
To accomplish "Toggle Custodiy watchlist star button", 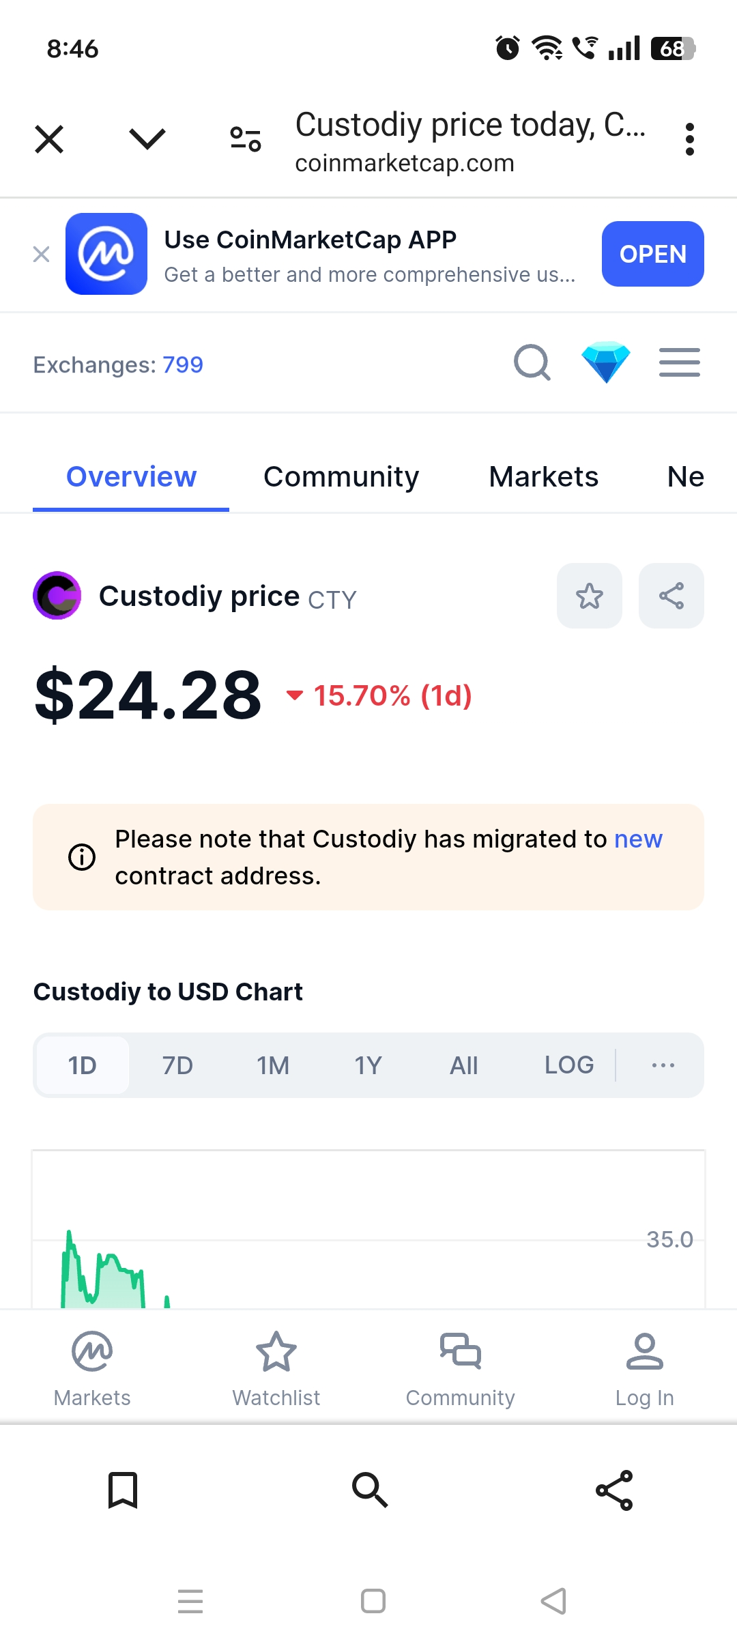I will [x=590, y=596].
